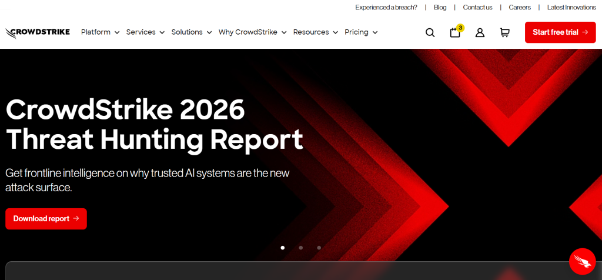Open the falcon chat widget
602x280 pixels.
point(582,262)
